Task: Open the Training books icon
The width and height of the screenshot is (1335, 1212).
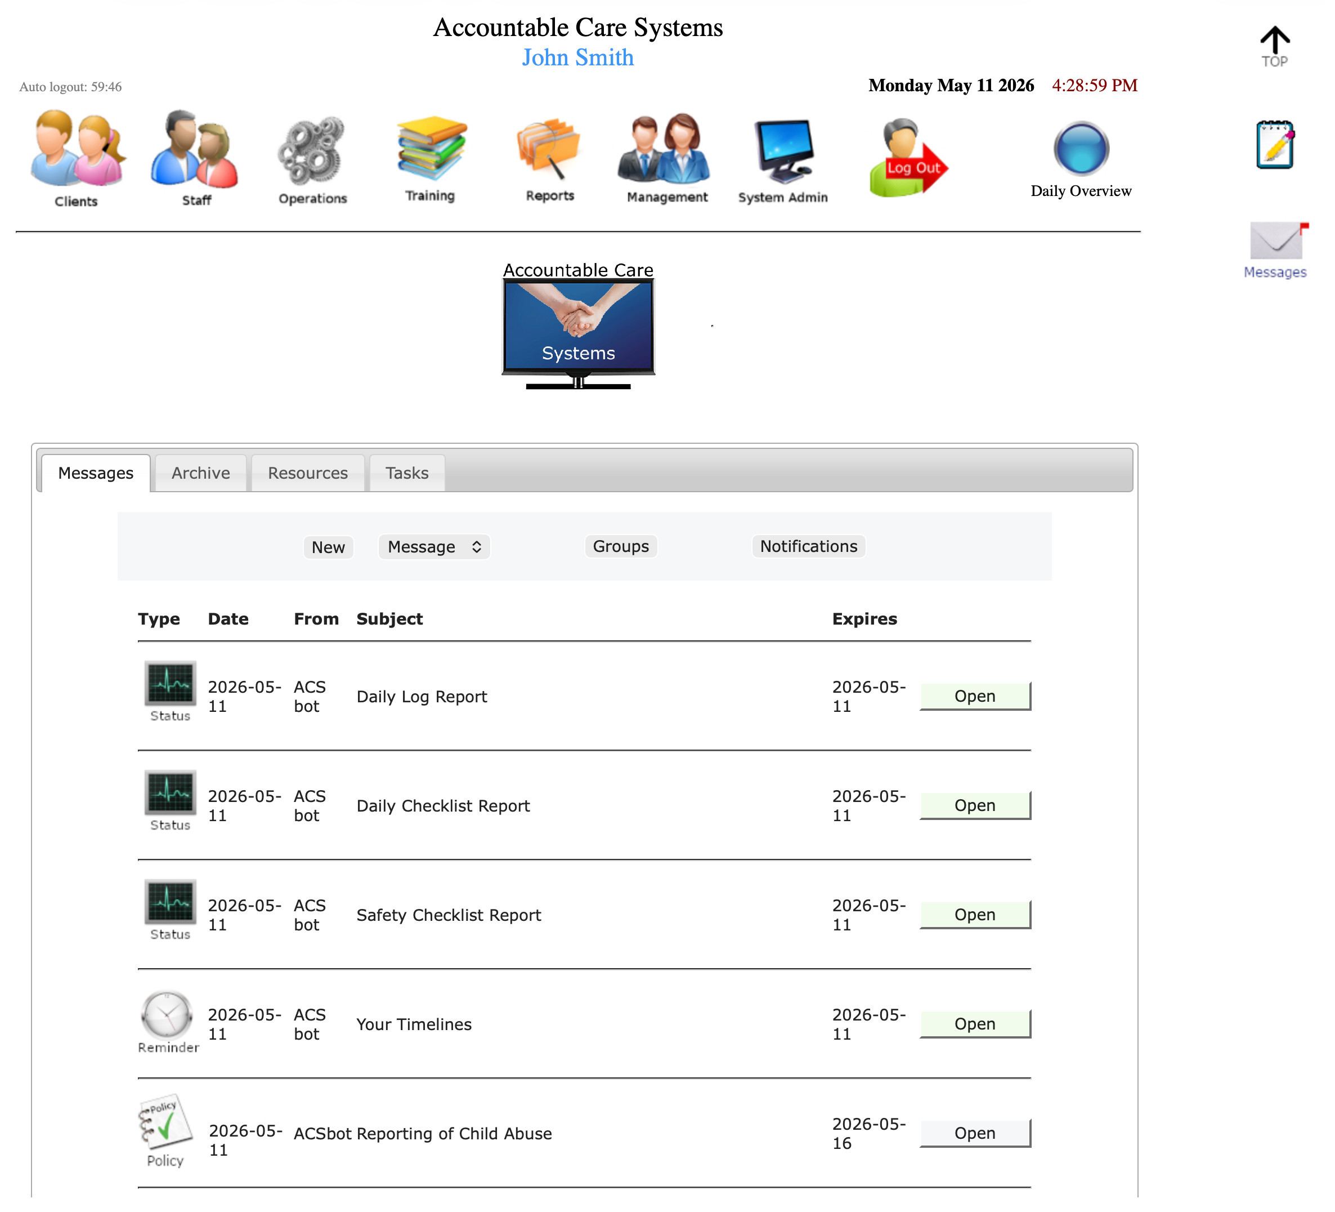Action: 431,159
